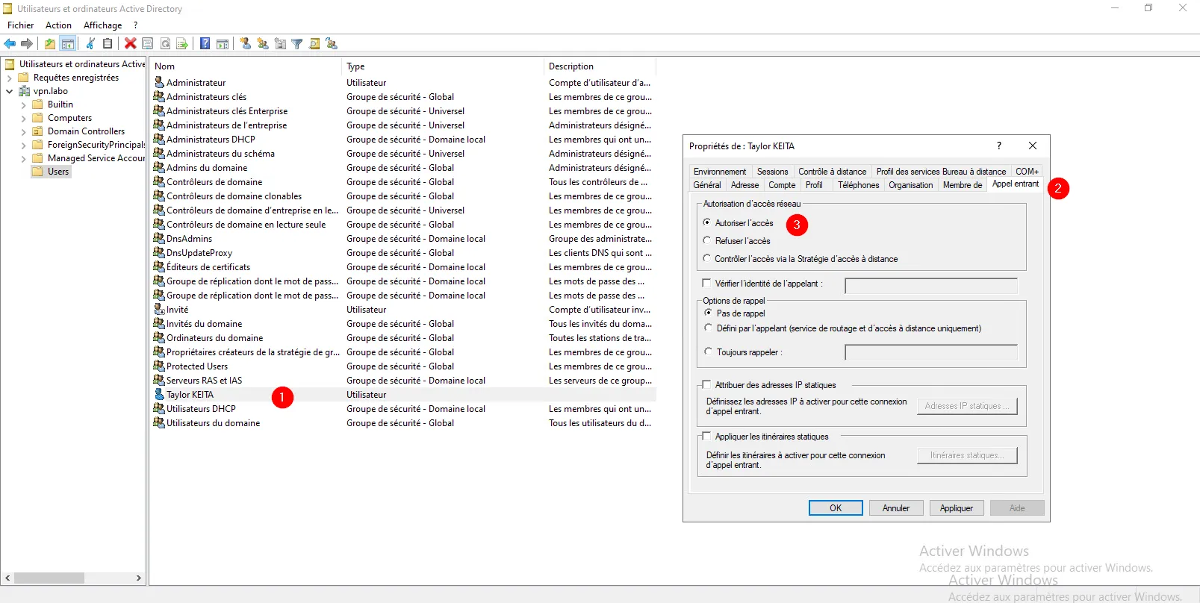
Task: Click the create new user icon
Action: (245, 44)
